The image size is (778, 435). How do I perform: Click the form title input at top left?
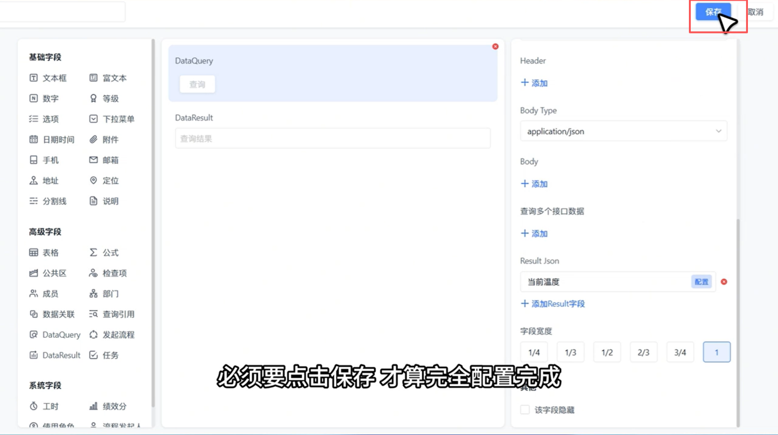coord(62,12)
